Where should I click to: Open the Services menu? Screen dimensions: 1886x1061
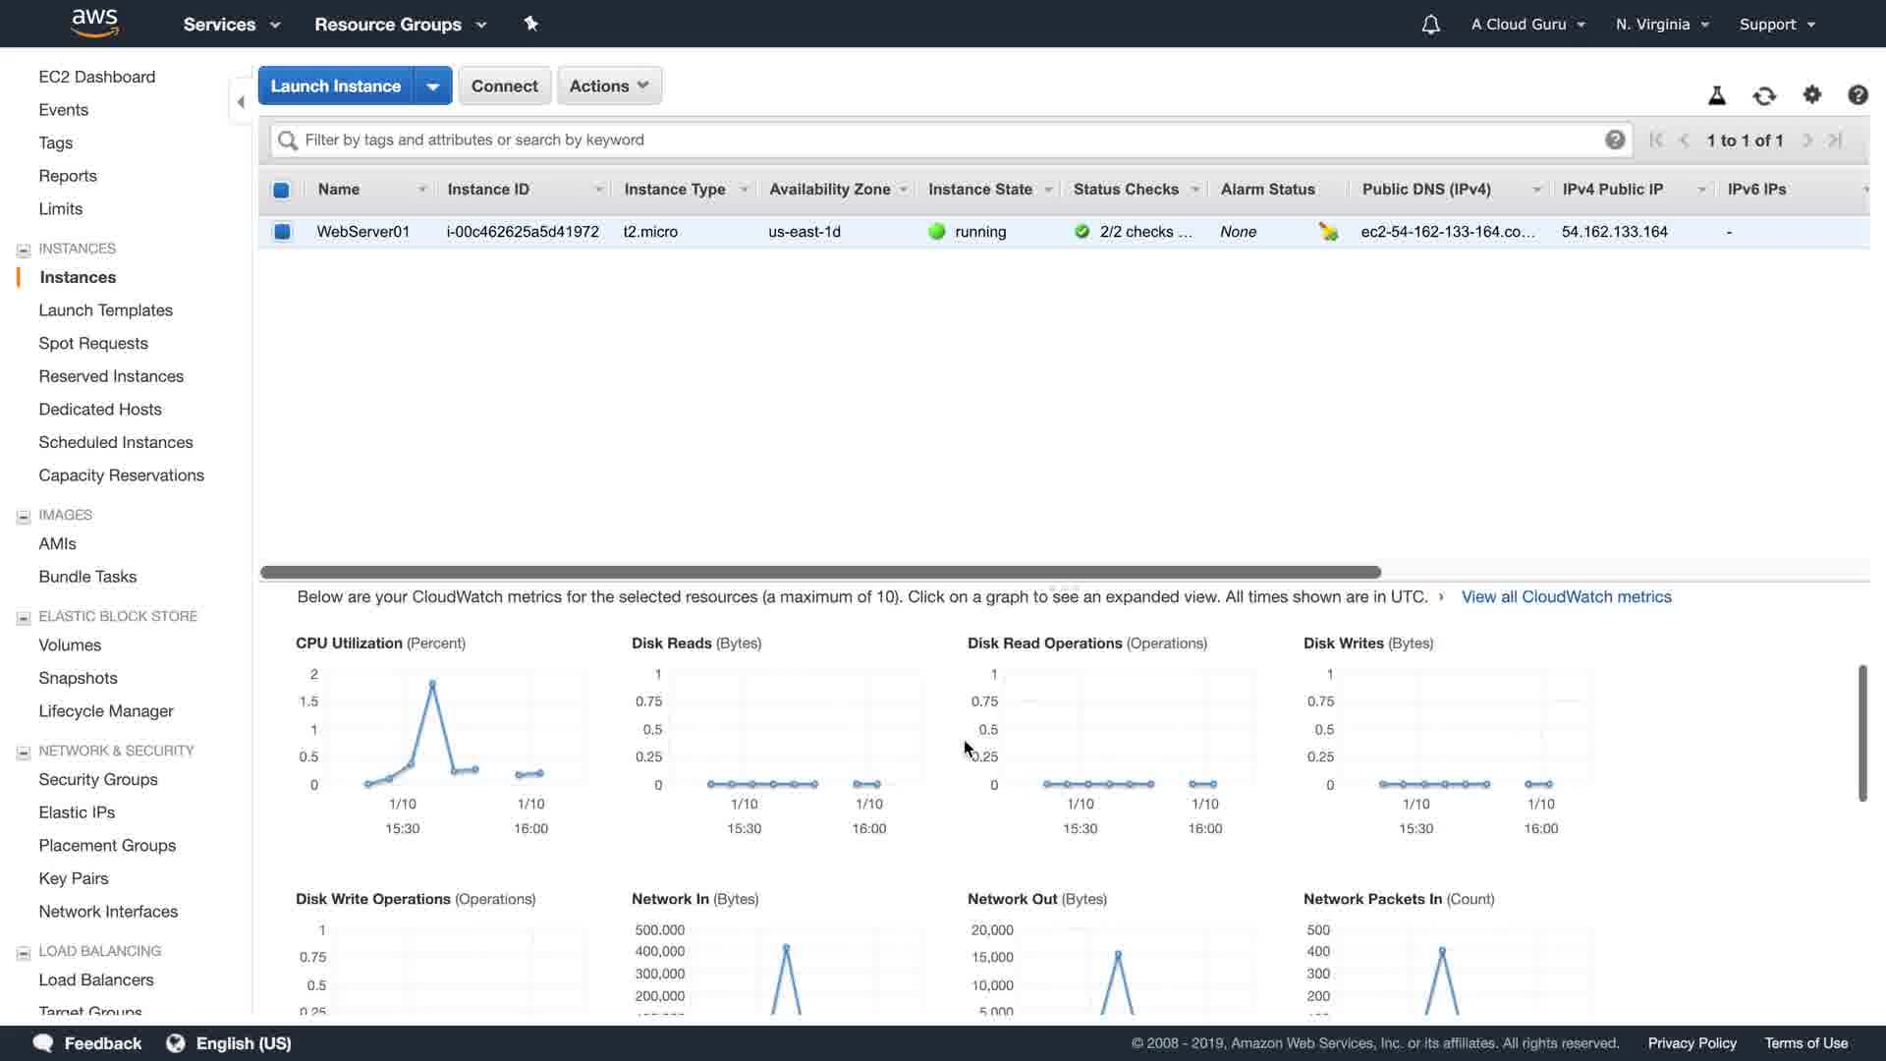point(231,25)
